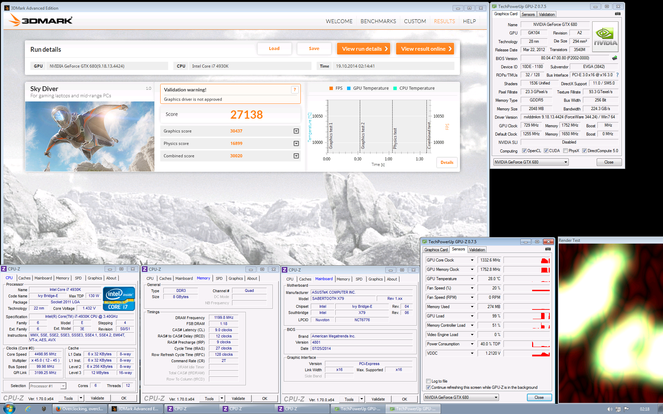Click the Sky Diver benchmark thumbnail
Screen dimensions: 663x414
(90, 136)
